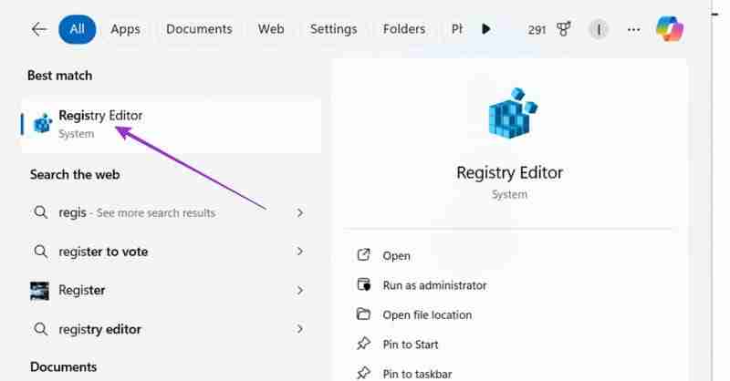The width and height of the screenshot is (730, 381).
Task: Click the large Registry Editor icon in preview
Action: tap(513, 113)
